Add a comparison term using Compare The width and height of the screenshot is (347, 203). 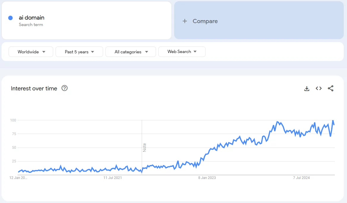point(205,21)
